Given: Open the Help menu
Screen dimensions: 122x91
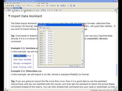Looking at the screenshot, I should [47, 3].
